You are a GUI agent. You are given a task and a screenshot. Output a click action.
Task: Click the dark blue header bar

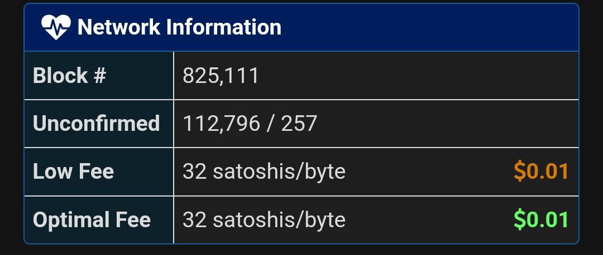click(301, 27)
